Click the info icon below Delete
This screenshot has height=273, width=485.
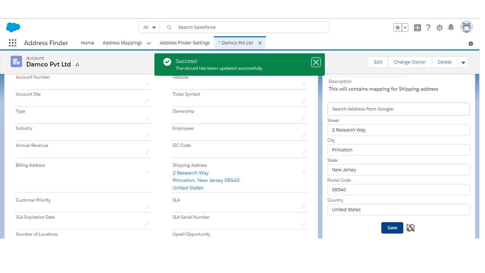471,43
